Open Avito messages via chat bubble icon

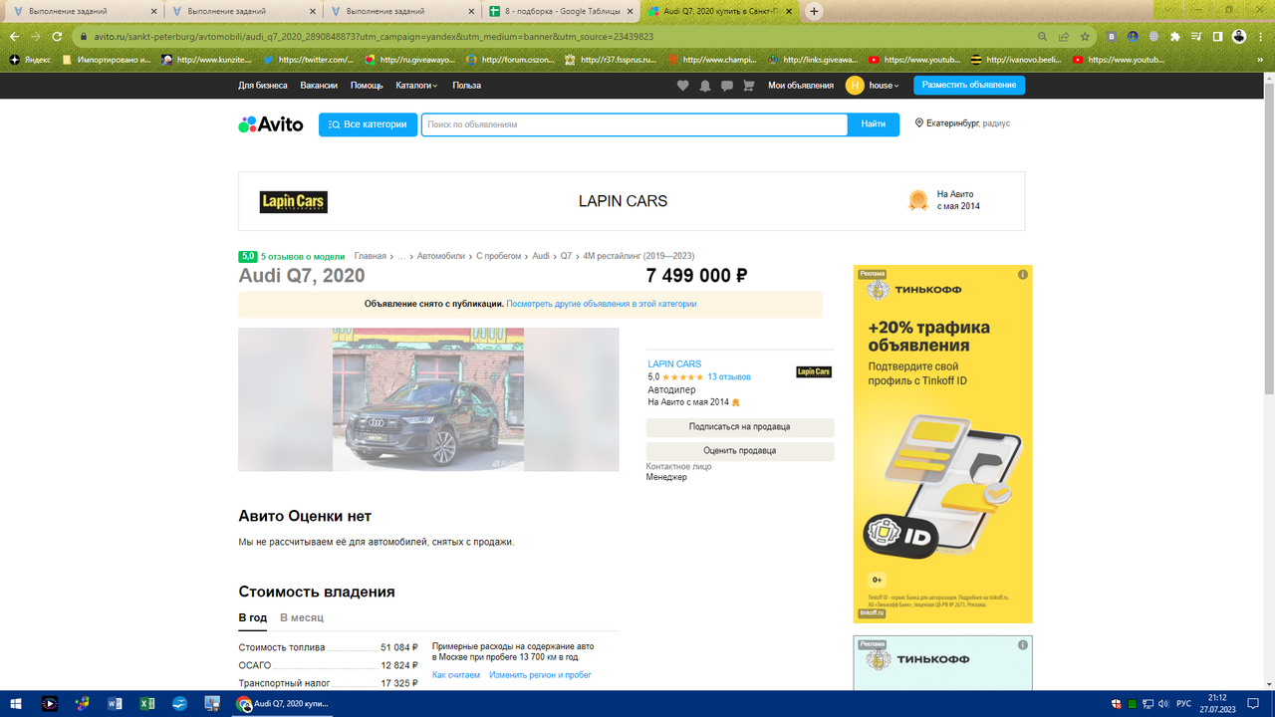click(727, 86)
